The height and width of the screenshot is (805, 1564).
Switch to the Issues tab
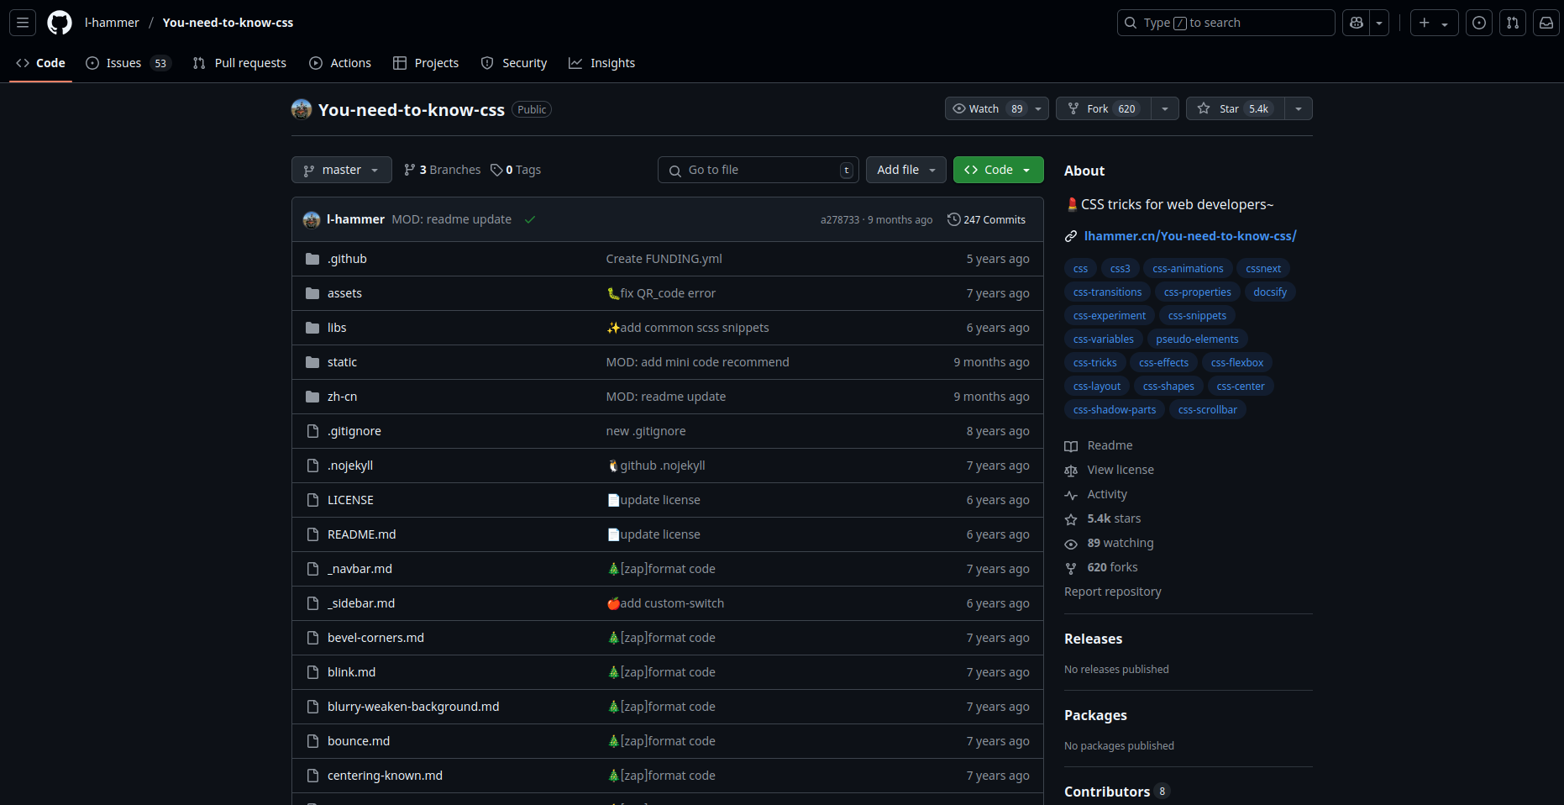click(129, 63)
